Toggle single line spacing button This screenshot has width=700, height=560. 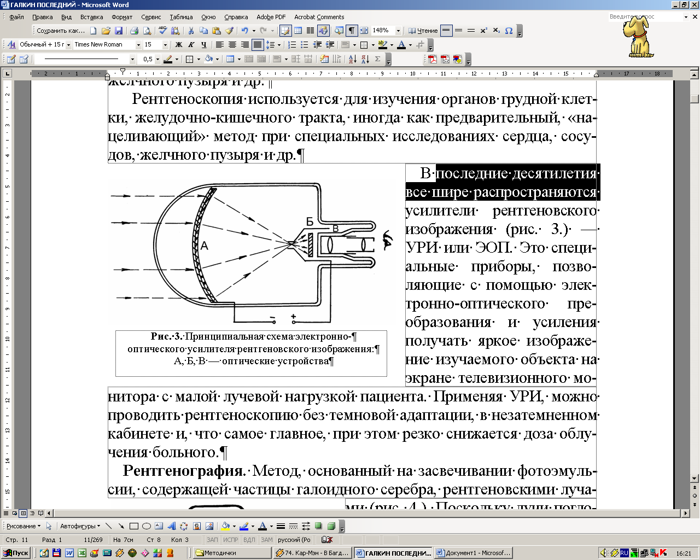[446, 31]
